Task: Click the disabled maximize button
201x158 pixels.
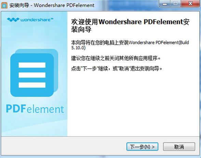Action: pyautogui.click(x=175, y=3)
